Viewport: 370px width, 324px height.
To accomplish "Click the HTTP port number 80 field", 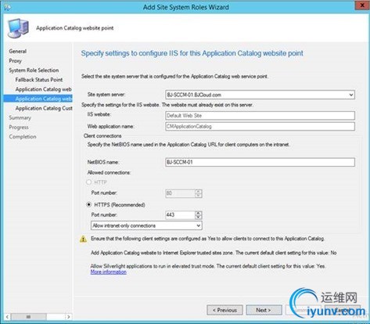I will (x=180, y=193).
